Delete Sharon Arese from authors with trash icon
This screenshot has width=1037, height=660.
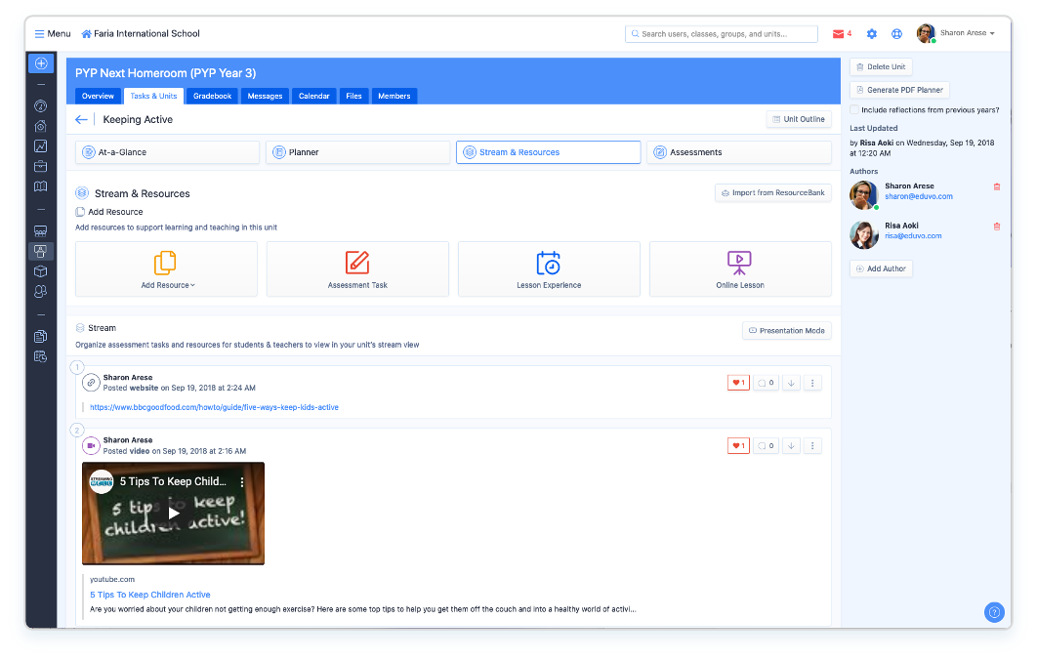[996, 186]
